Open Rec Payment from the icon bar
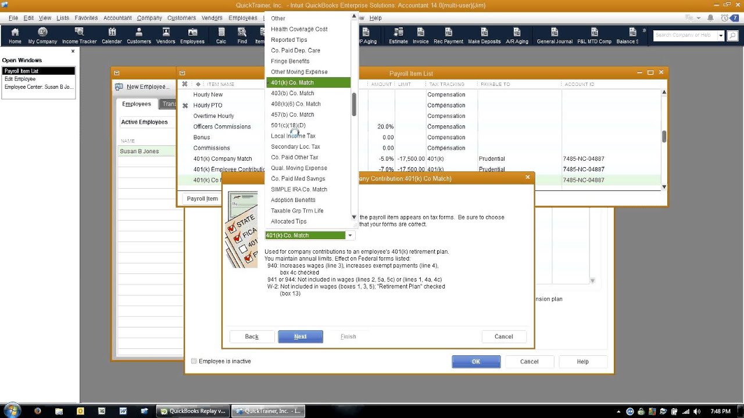Viewport: 744px width, 418px height. click(x=448, y=35)
